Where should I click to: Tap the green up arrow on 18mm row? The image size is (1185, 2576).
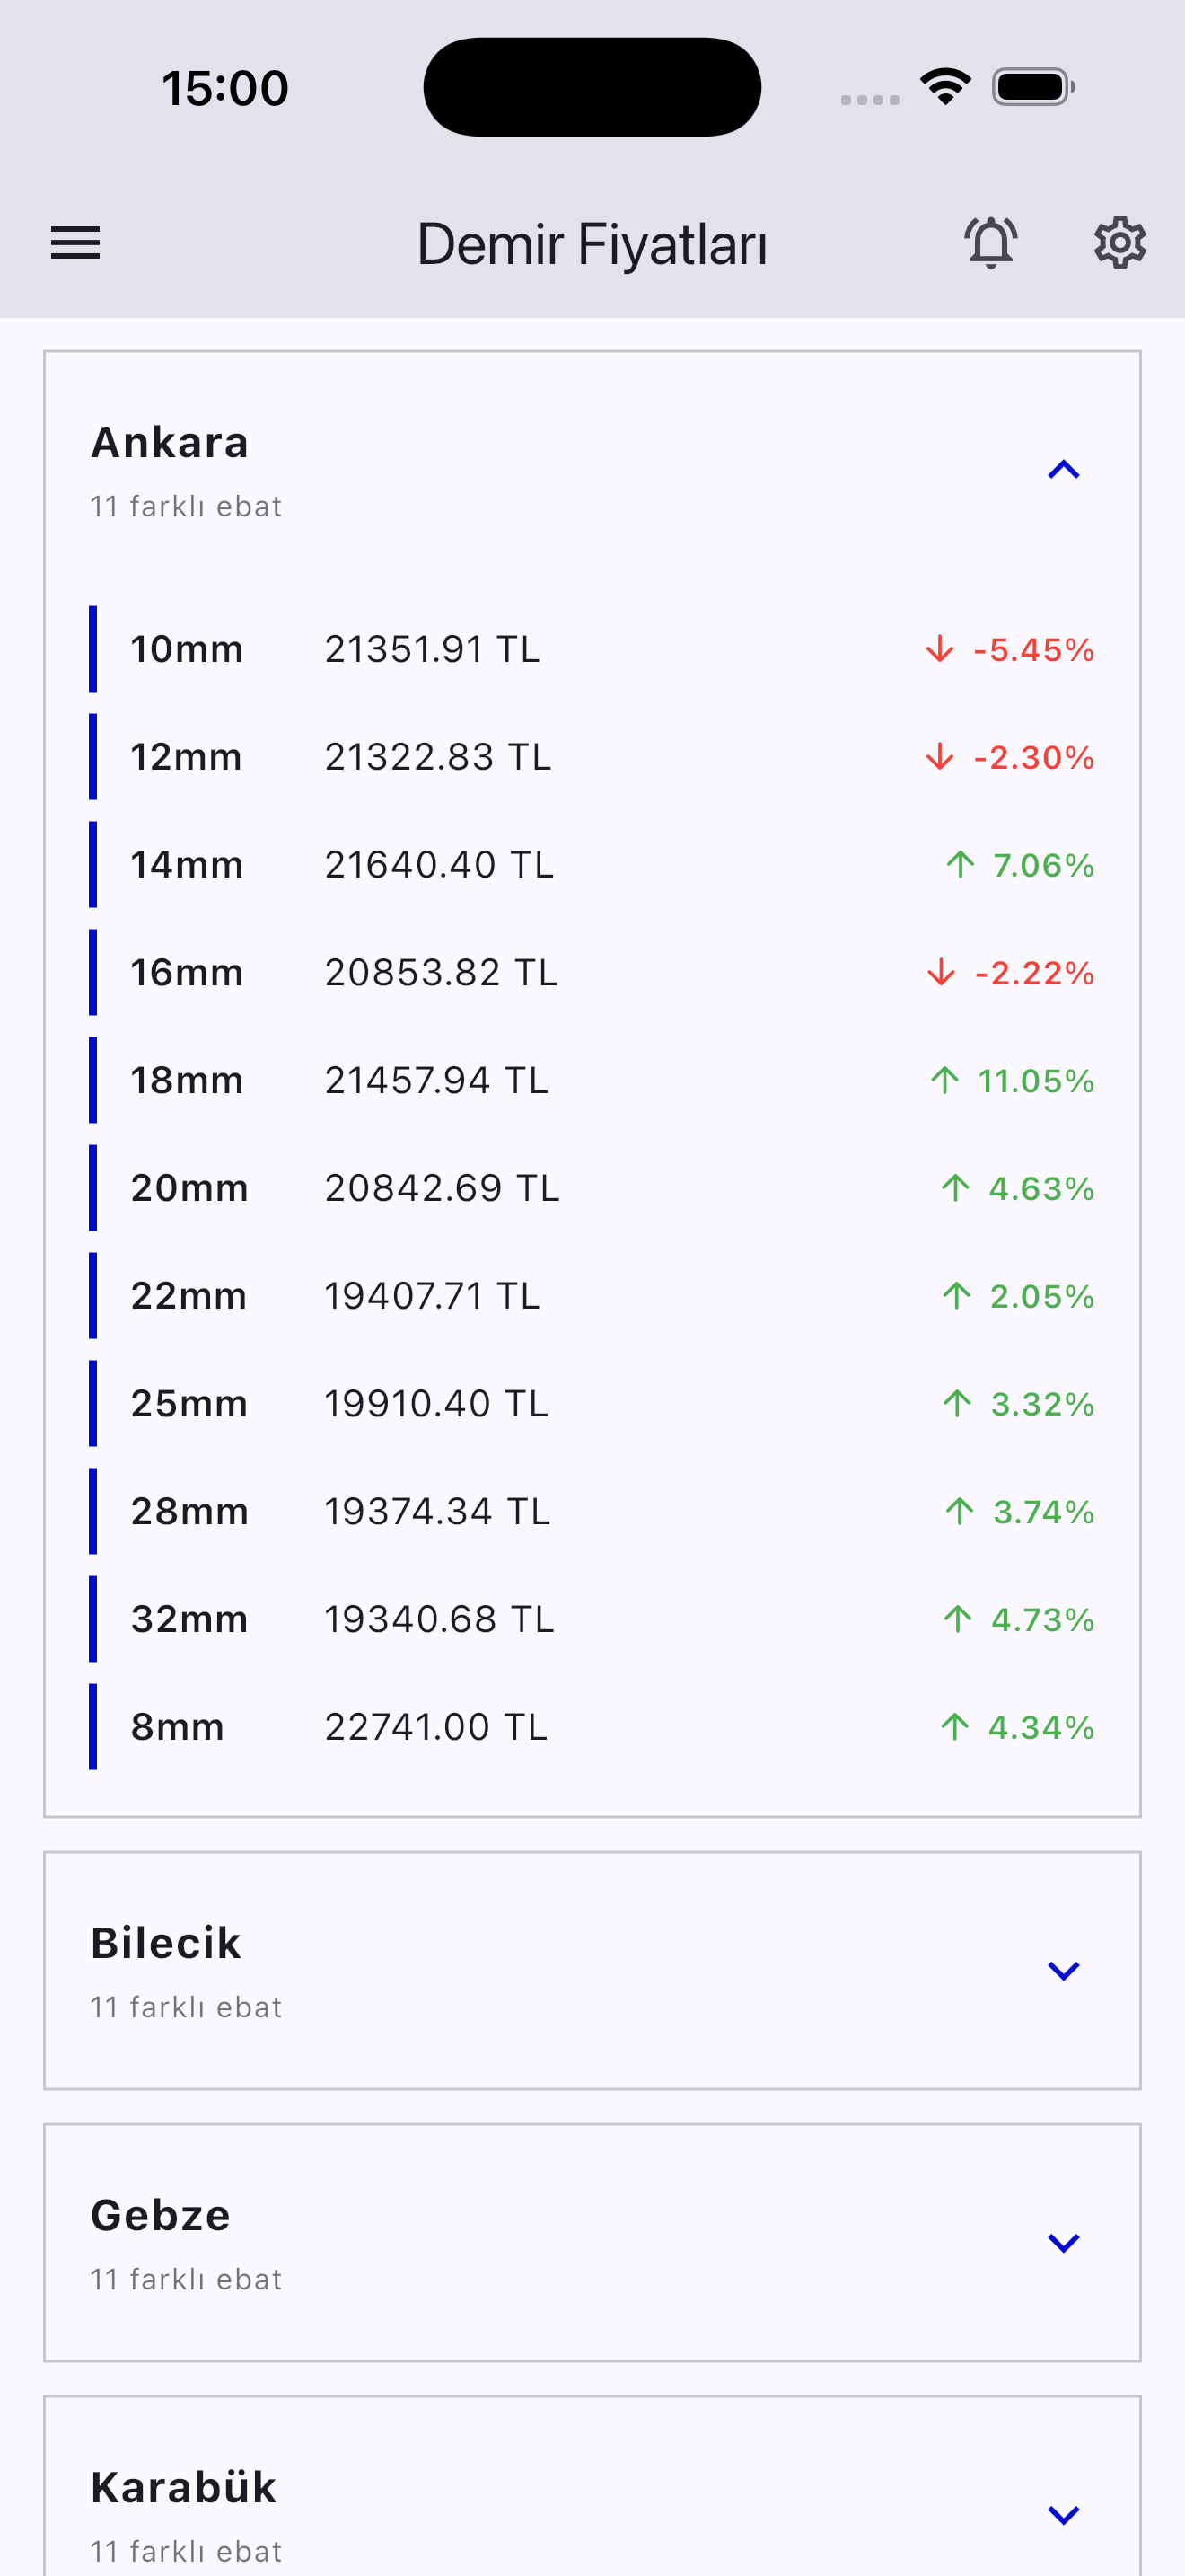coord(944,1080)
